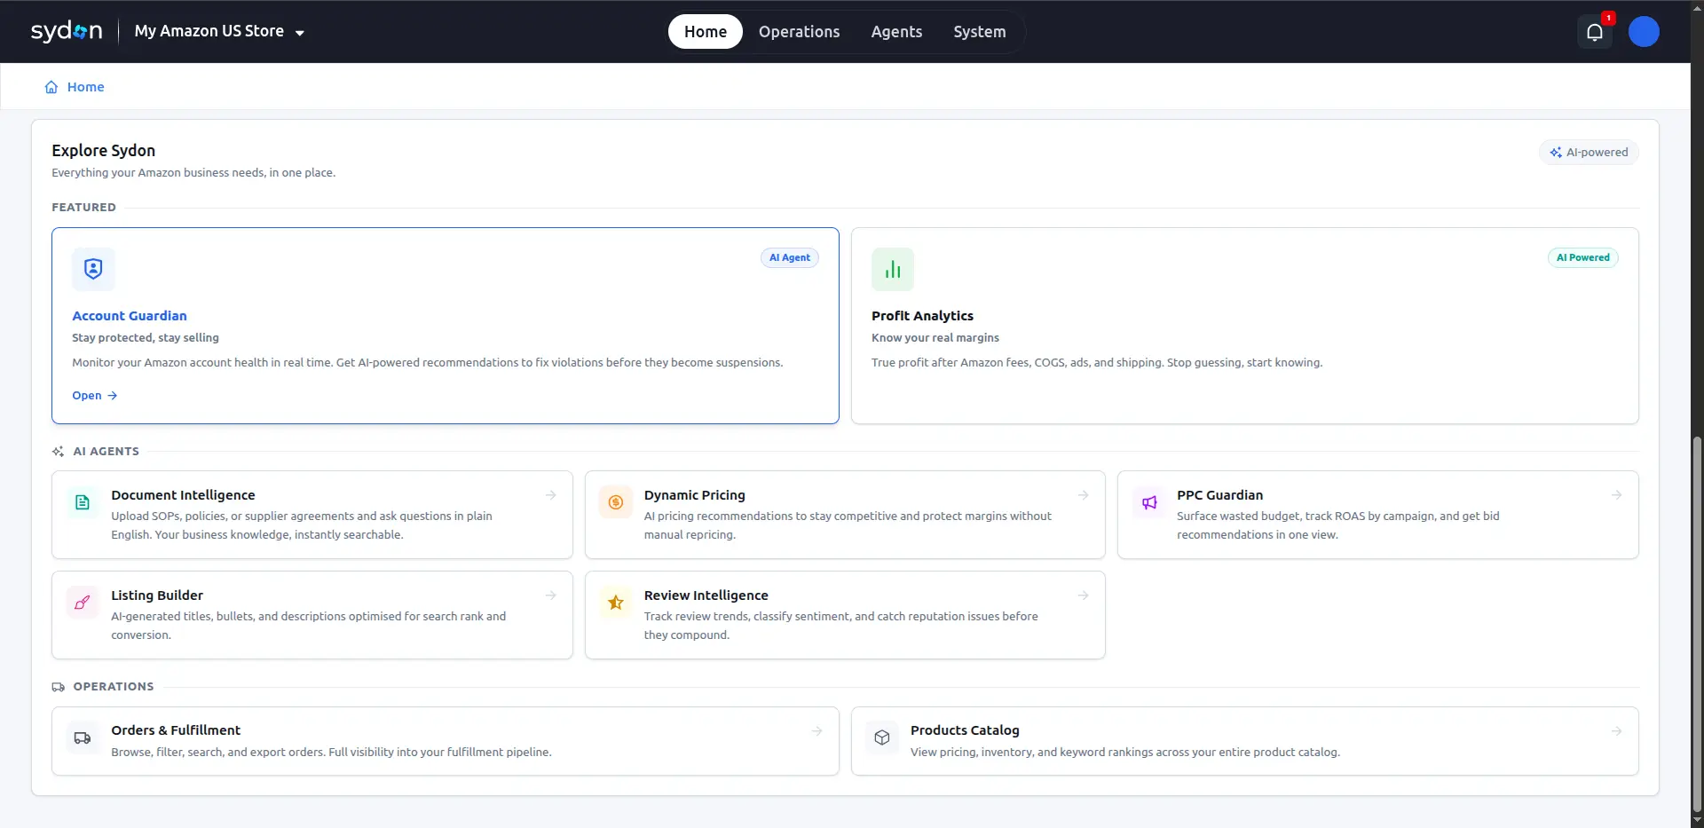1704x828 pixels.
Task: Switch to the System tab
Action: [980, 32]
